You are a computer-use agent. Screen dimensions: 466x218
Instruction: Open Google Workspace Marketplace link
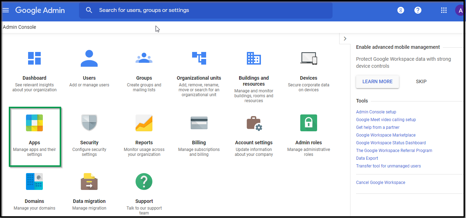(x=386, y=135)
